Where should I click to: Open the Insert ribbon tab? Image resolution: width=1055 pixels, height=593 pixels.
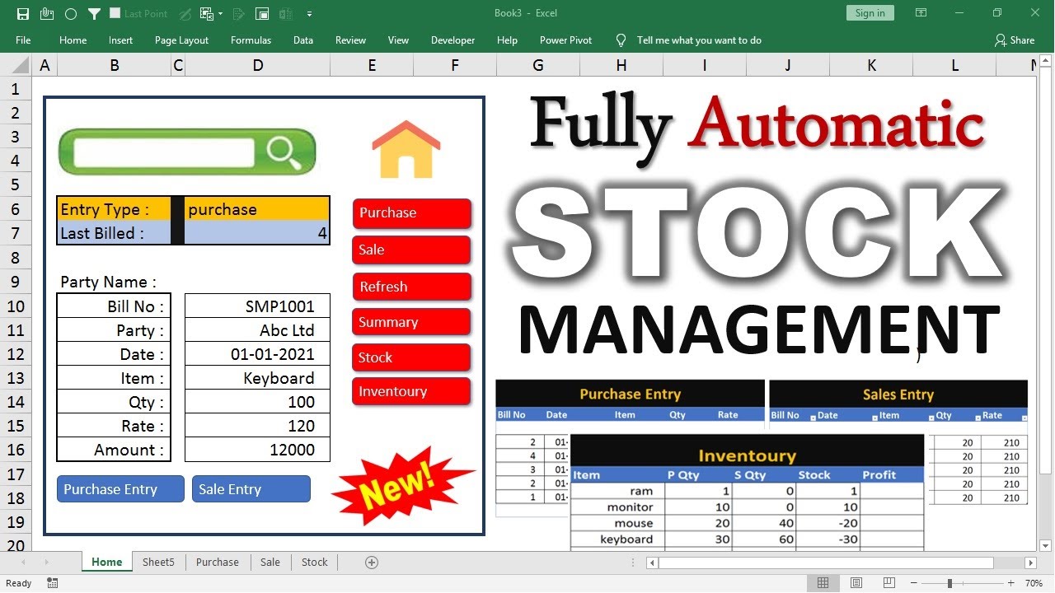coord(120,40)
